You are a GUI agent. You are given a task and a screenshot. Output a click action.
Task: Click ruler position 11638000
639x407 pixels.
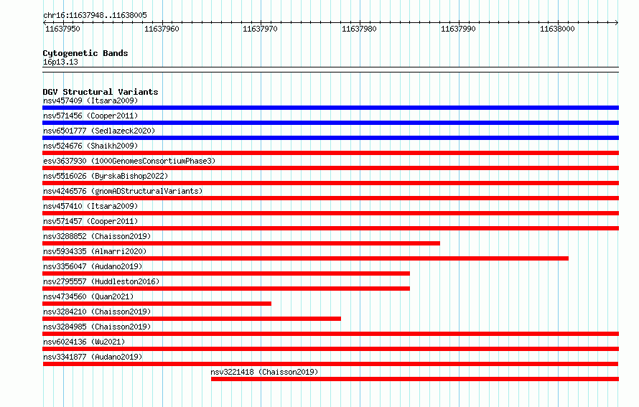click(x=557, y=29)
